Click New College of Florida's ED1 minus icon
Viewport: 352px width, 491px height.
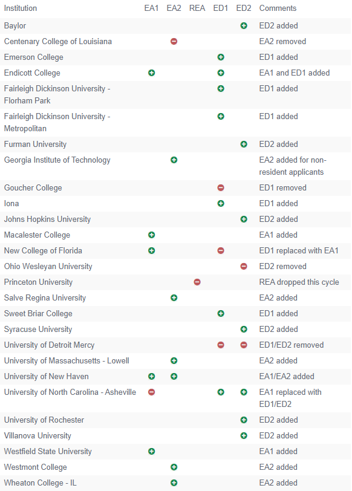pos(221,251)
